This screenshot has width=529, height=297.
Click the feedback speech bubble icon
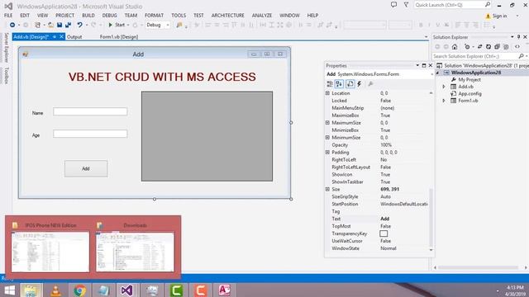(x=393, y=5)
